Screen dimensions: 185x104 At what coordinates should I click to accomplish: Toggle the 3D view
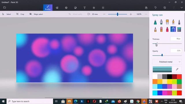93,14
